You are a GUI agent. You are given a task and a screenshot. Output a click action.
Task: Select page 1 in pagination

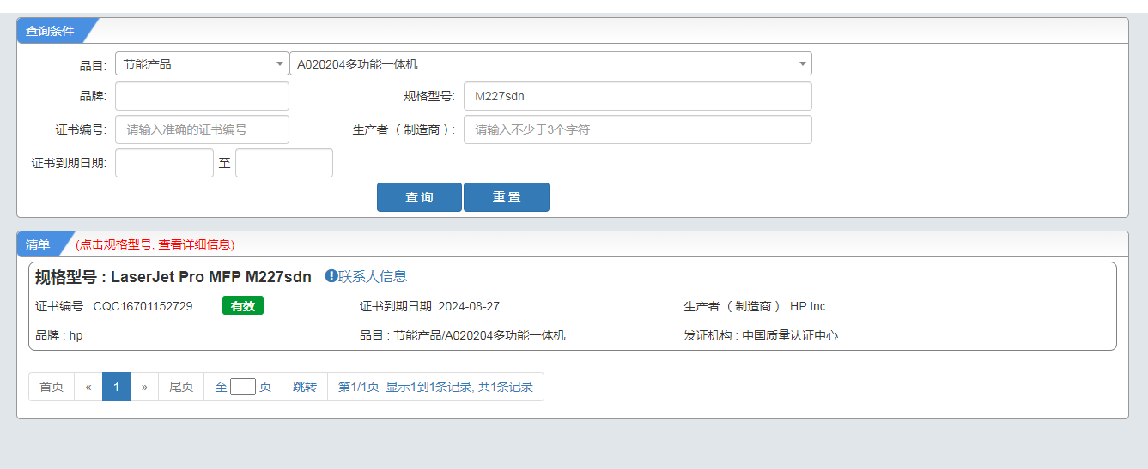pos(117,387)
